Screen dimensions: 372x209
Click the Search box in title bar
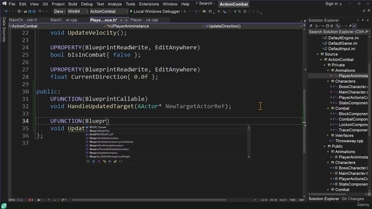(205, 3)
